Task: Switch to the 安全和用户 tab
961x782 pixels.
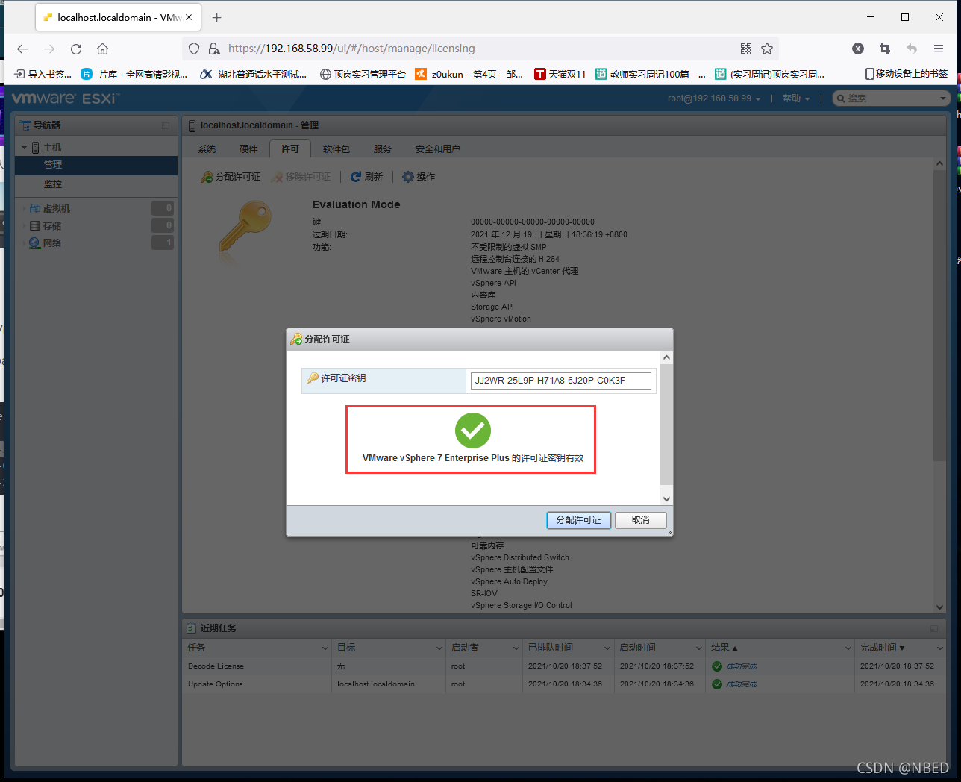Action: pyautogui.click(x=438, y=149)
